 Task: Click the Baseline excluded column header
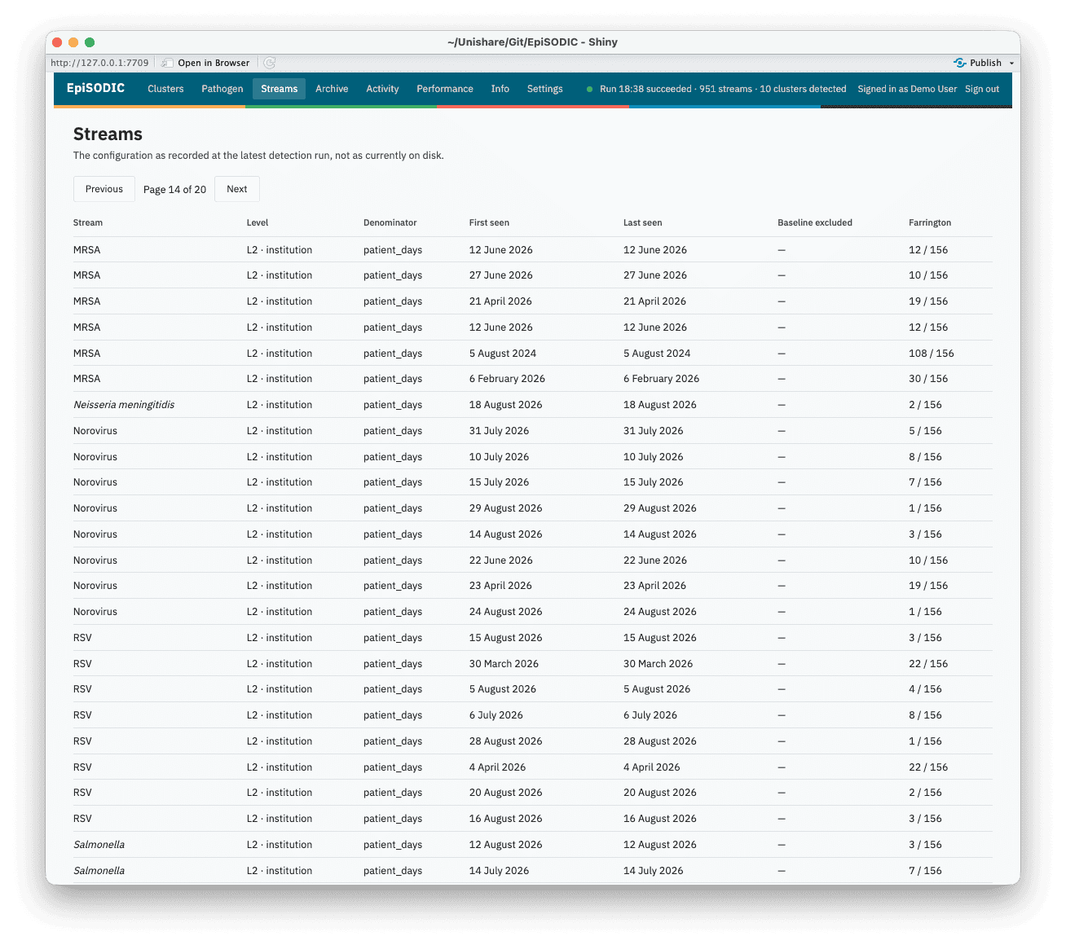coord(815,222)
